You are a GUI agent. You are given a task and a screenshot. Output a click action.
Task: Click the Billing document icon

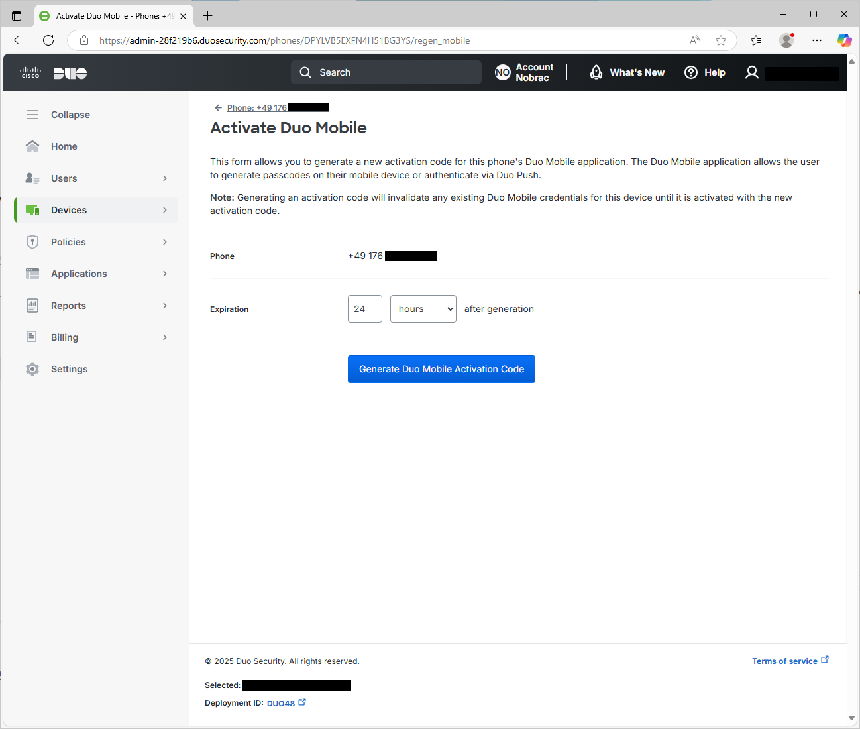tap(32, 337)
